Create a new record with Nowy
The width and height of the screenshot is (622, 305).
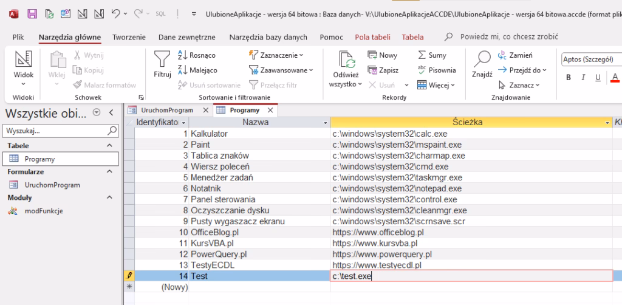point(383,55)
